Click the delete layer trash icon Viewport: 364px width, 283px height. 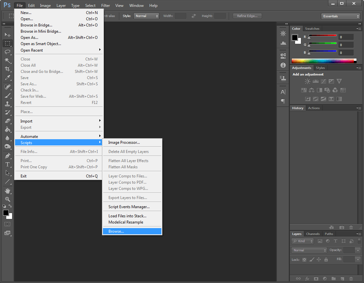pyautogui.click(x=351, y=278)
